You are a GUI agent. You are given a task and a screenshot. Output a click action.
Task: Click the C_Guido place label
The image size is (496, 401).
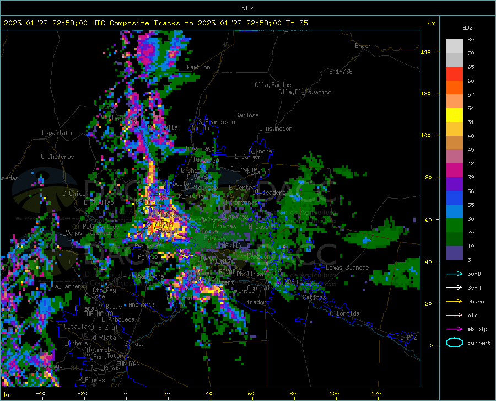(74, 194)
